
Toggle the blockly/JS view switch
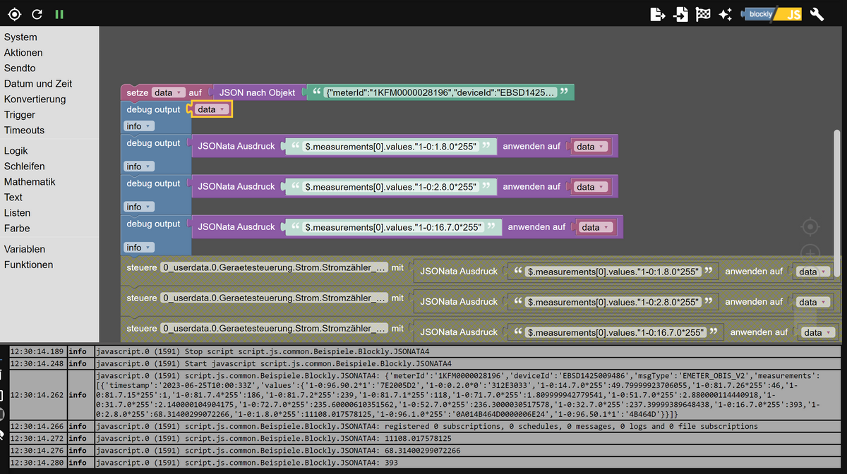pos(771,14)
